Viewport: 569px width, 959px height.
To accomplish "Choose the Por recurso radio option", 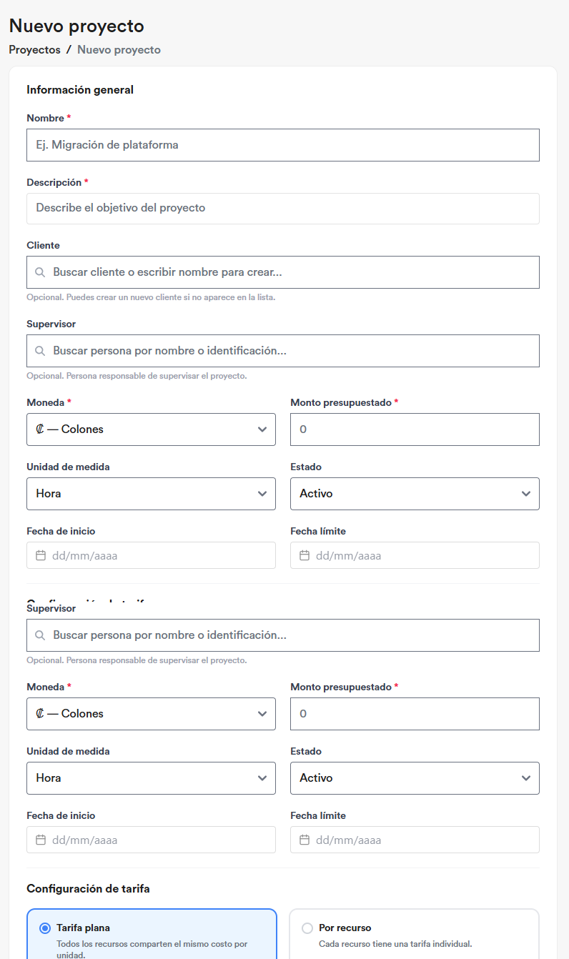I will [x=307, y=928].
